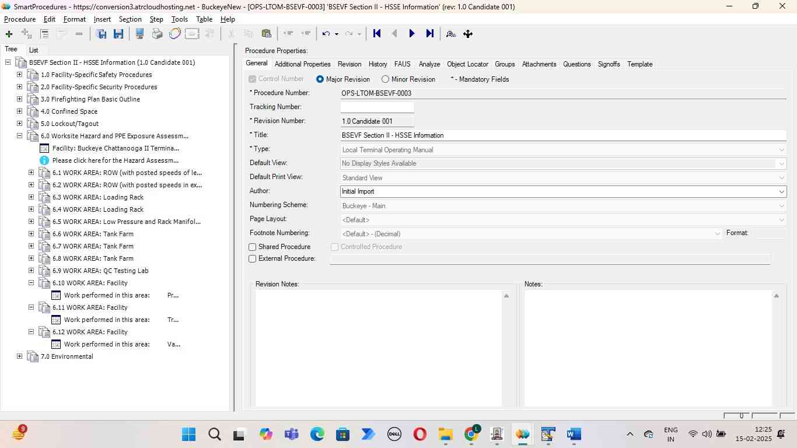Click in the Tracking Number field
The image size is (797, 448).
click(x=377, y=107)
